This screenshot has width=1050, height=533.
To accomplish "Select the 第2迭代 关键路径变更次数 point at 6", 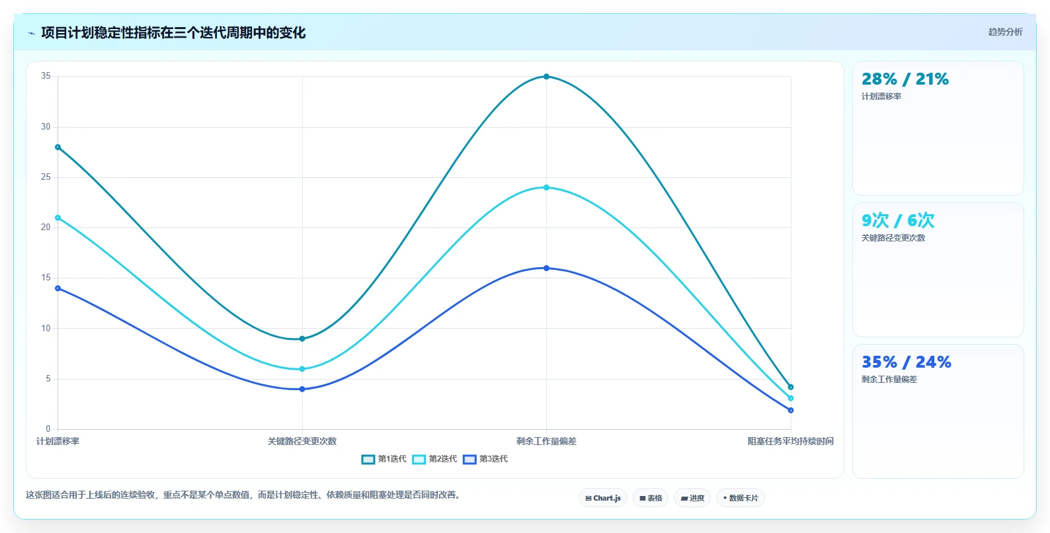I will (x=302, y=369).
